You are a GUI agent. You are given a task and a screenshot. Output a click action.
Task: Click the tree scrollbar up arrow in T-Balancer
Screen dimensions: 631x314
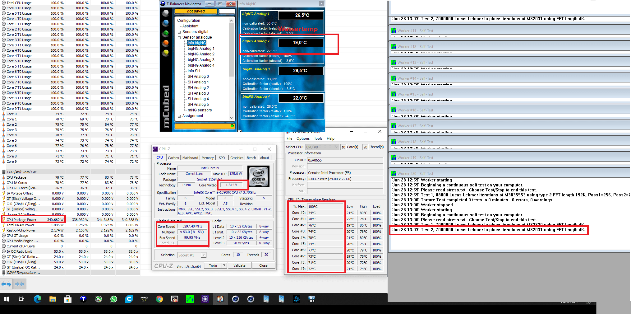231,21
